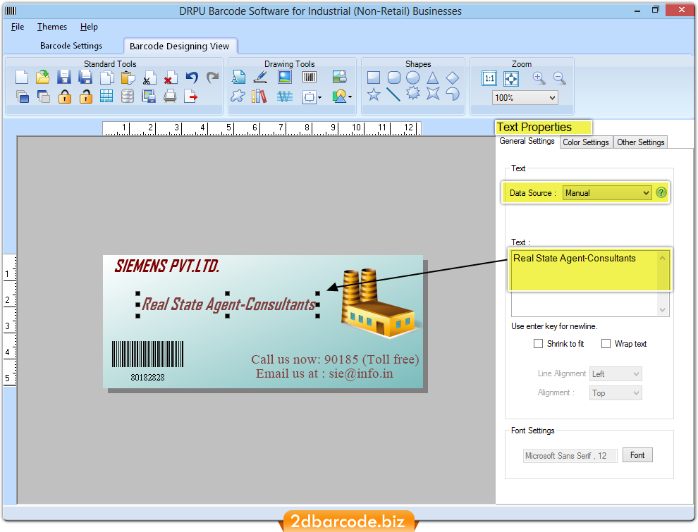Open the General Settings tab
Image resolution: width=698 pixels, height=532 pixels.
click(527, 141)
